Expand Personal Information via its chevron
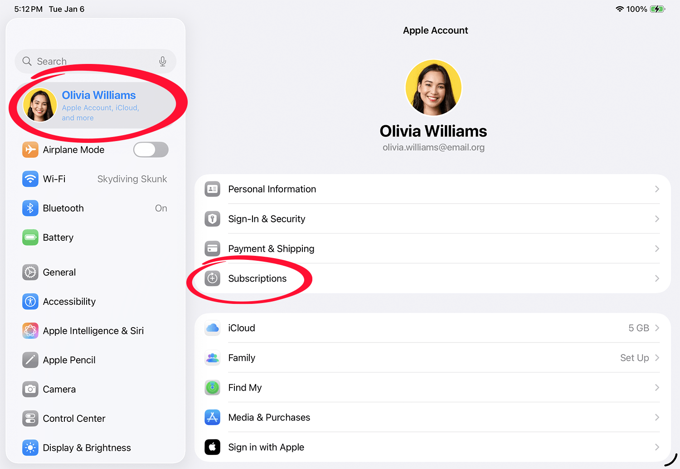 click(x=657, y=189)
